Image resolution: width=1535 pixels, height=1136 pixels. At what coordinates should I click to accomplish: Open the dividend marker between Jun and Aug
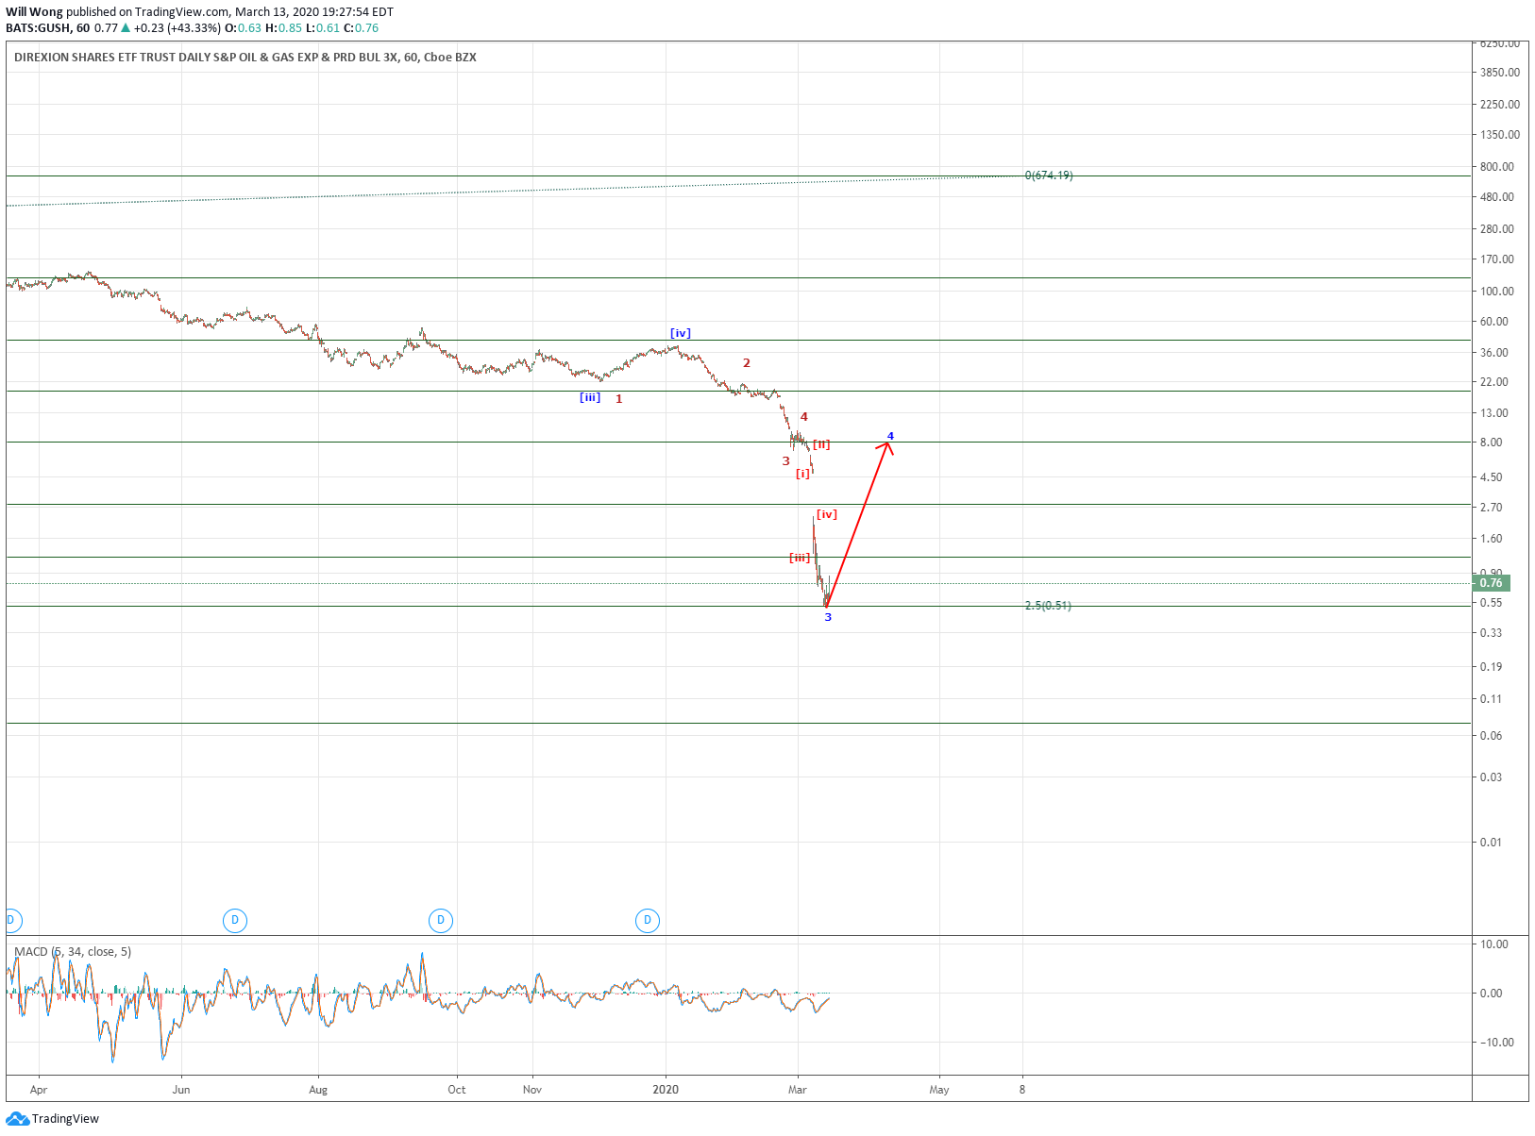coord(235,920)
